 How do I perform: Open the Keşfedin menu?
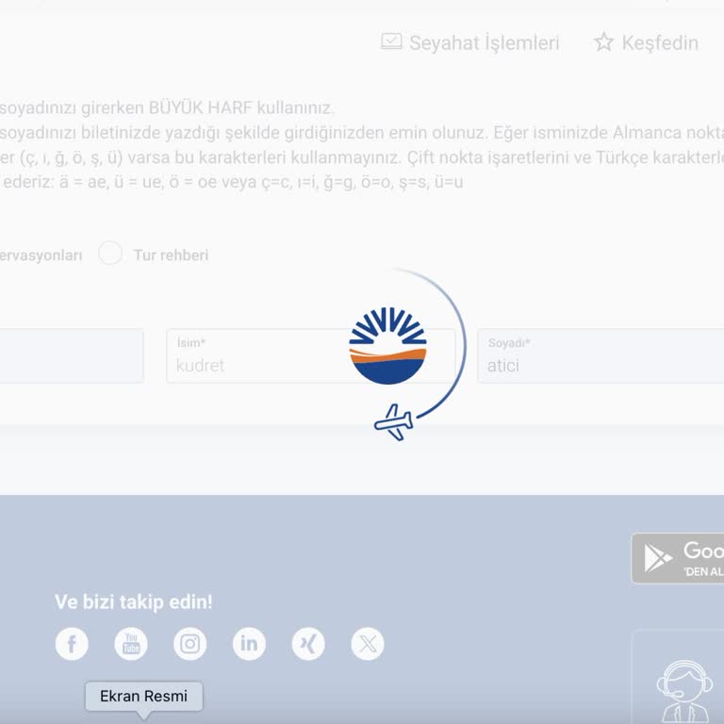click(646, 42)
